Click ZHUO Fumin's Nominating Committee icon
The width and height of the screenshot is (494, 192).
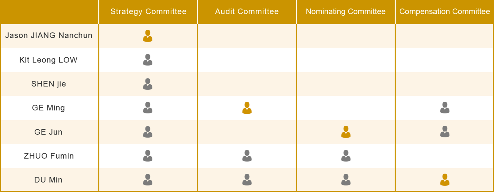[x=346, y=156]
